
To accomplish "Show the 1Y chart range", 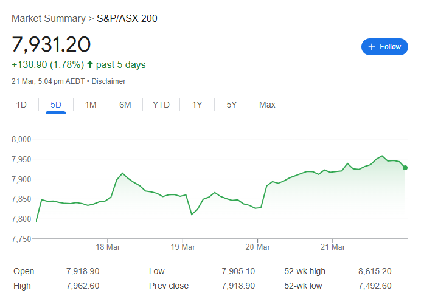I will 197,105.
